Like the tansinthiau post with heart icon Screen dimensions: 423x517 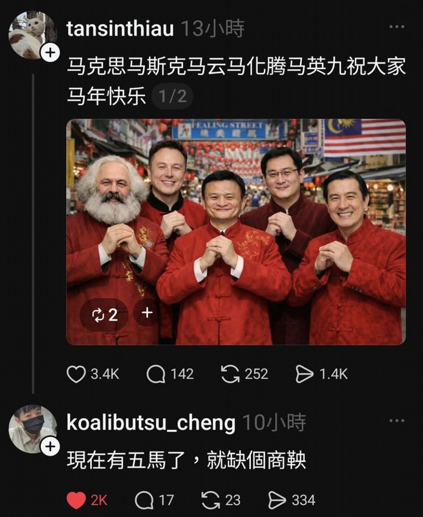tap(76, 374)
